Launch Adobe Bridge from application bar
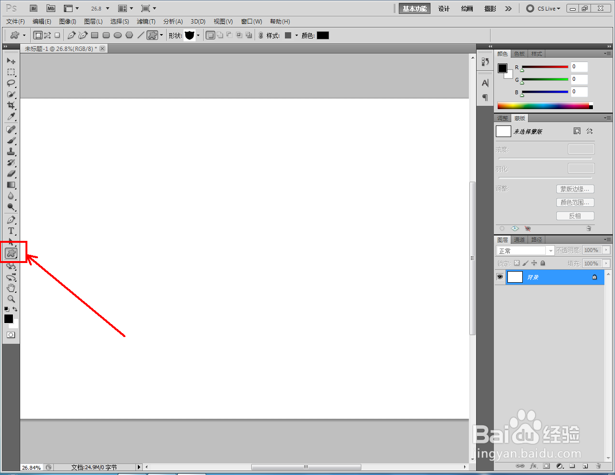The width and height of the screenshot is (615, 475). click(34, 9)
